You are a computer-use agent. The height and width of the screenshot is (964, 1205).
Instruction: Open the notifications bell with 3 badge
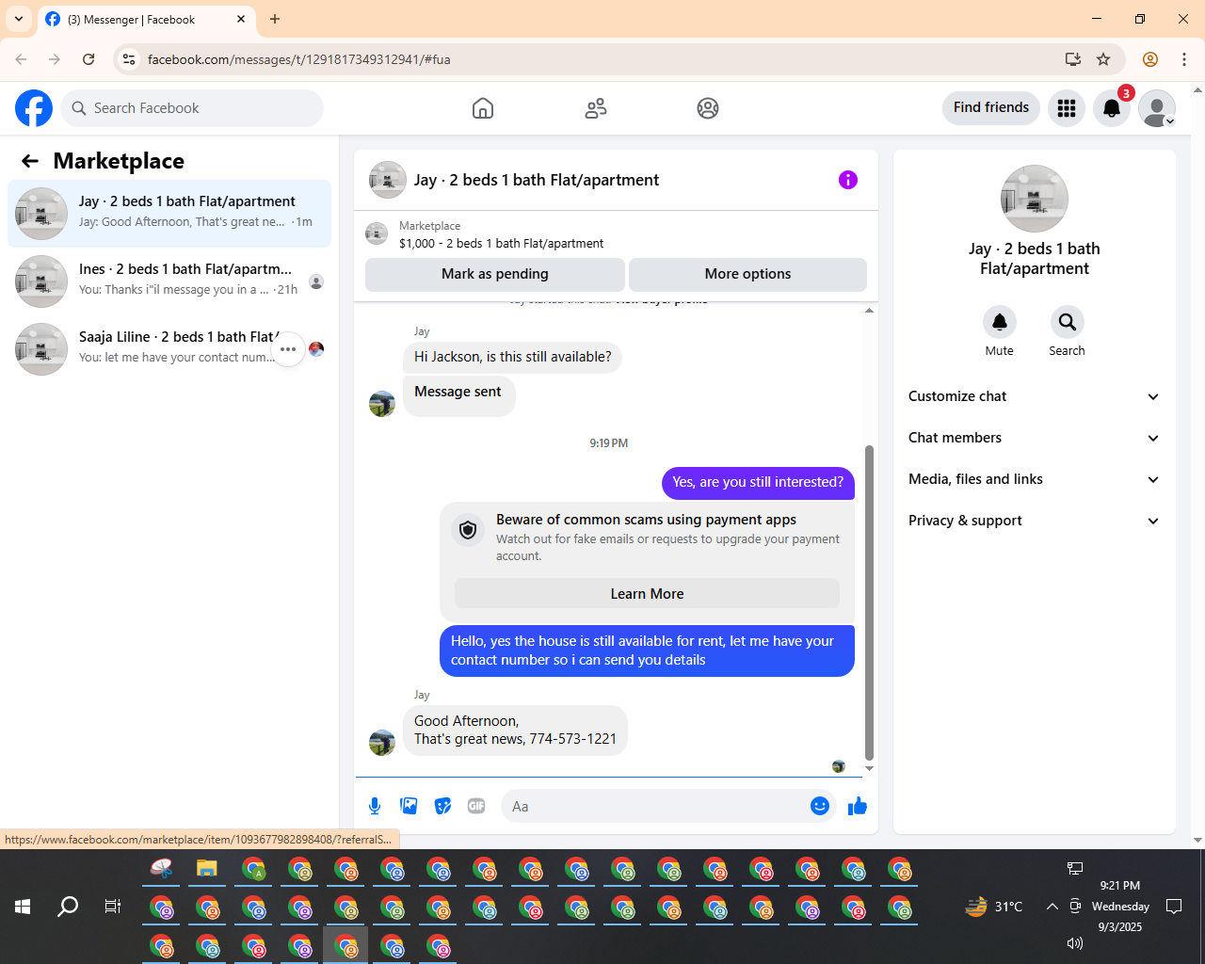(1112, 108)
